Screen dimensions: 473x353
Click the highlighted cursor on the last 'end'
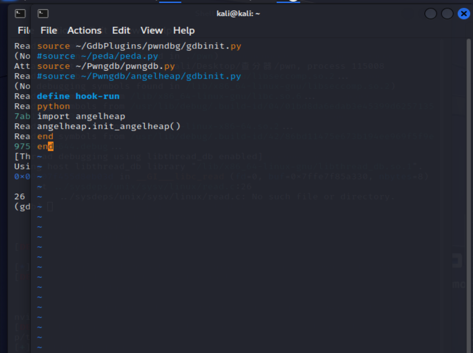point(51,146)
